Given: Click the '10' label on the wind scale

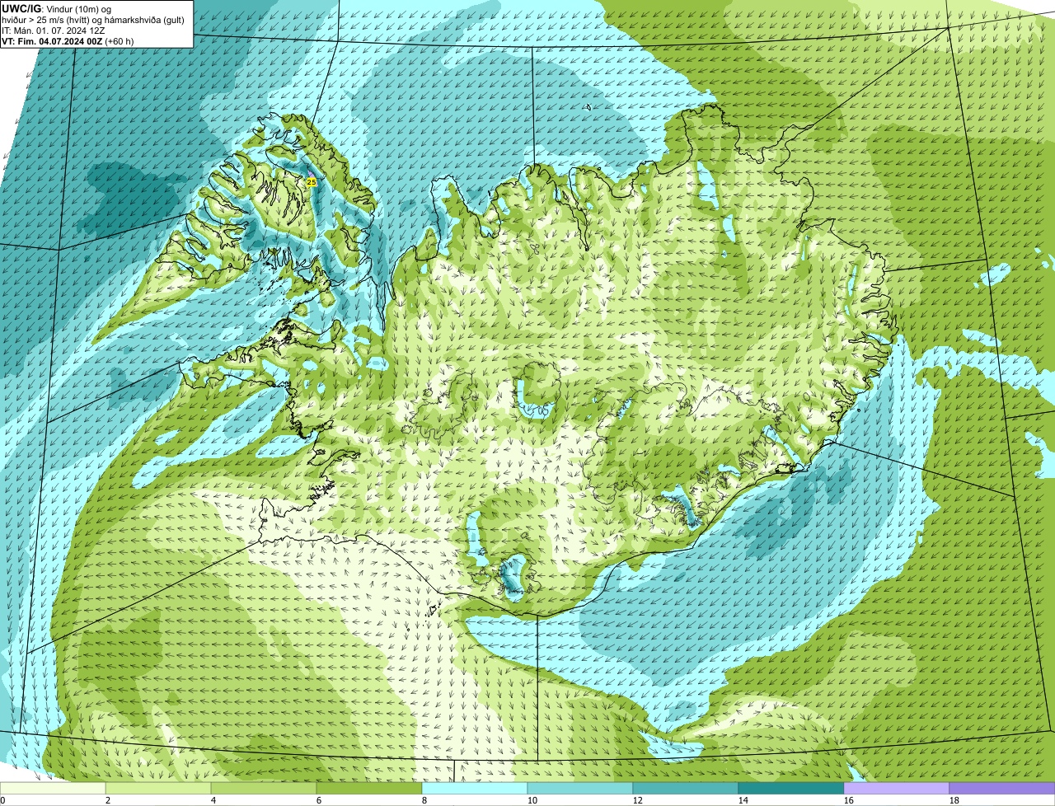Looking at the screenshot, I should tap(532, 800).
